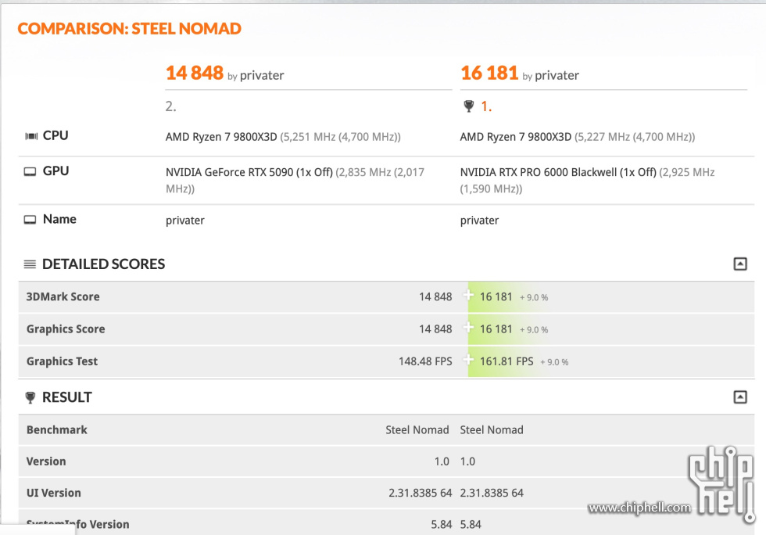766x535 pixels.
Task: Select the left 2.31.8385 64 value
Action: 421,493
